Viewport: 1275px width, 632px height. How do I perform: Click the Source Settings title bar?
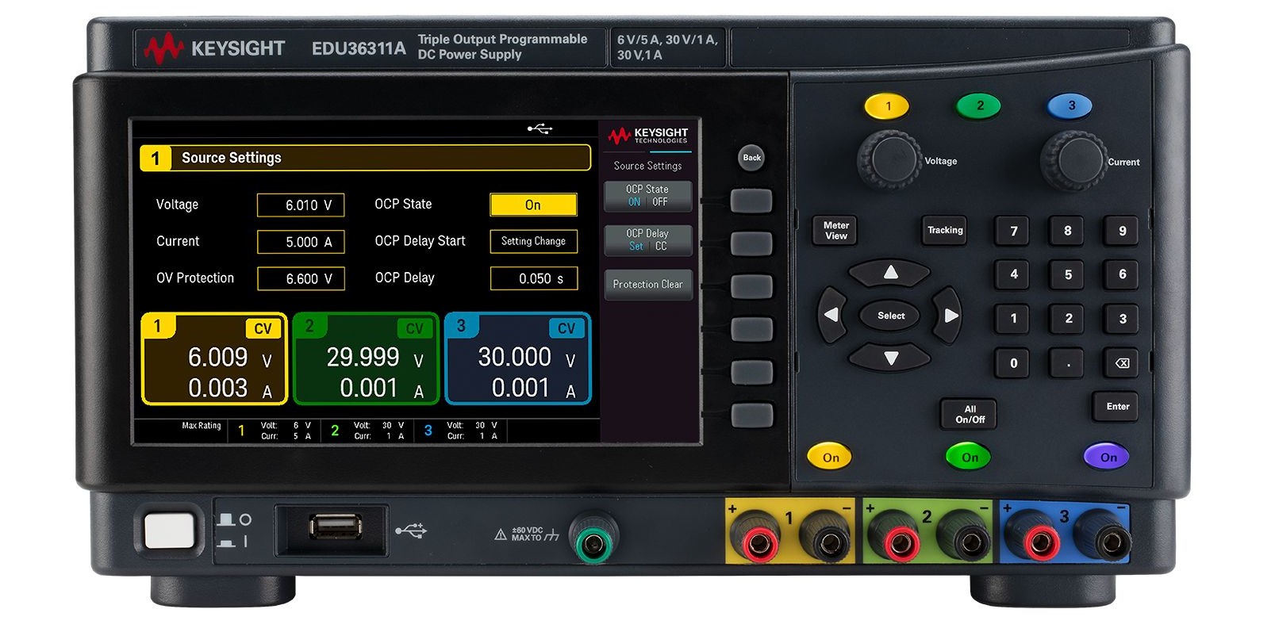click(x=366, y=158)
